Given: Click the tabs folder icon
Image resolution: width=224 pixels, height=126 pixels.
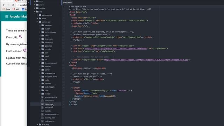Looking at the screenshot, I should 43,90.
